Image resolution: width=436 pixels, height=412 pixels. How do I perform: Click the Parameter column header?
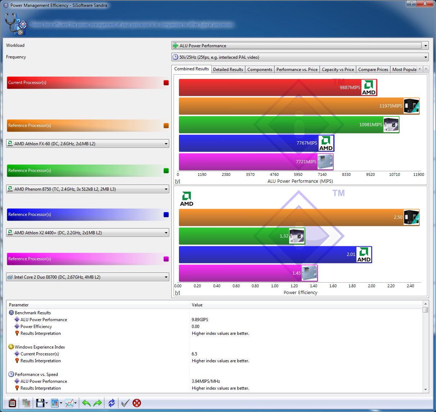pos(98,305)
